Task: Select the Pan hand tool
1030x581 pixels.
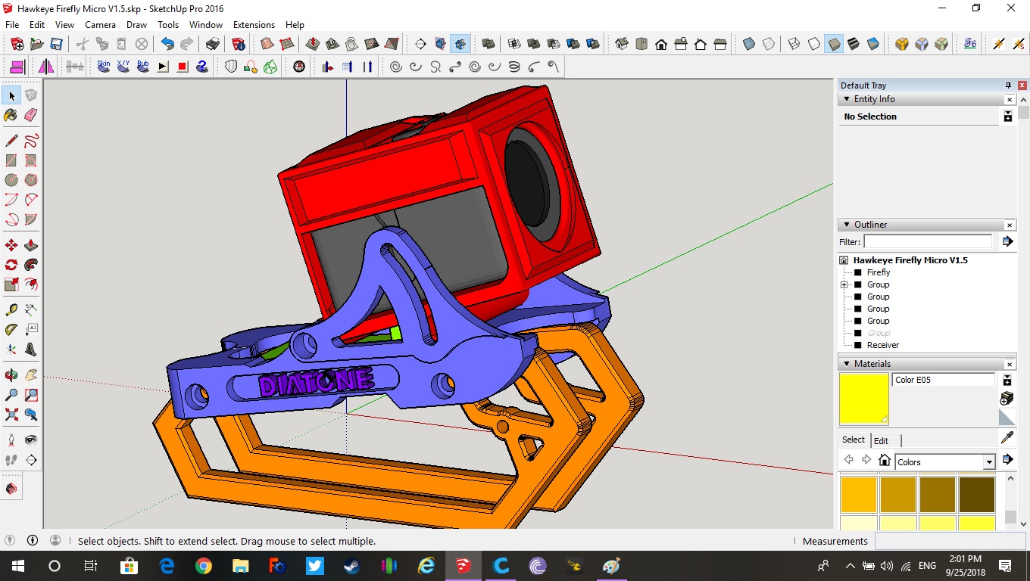Action: tap(31, 375)
